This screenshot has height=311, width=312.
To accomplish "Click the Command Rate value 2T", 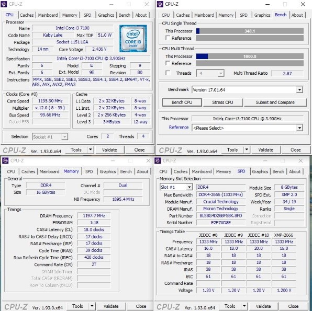I will pos(94,264).
